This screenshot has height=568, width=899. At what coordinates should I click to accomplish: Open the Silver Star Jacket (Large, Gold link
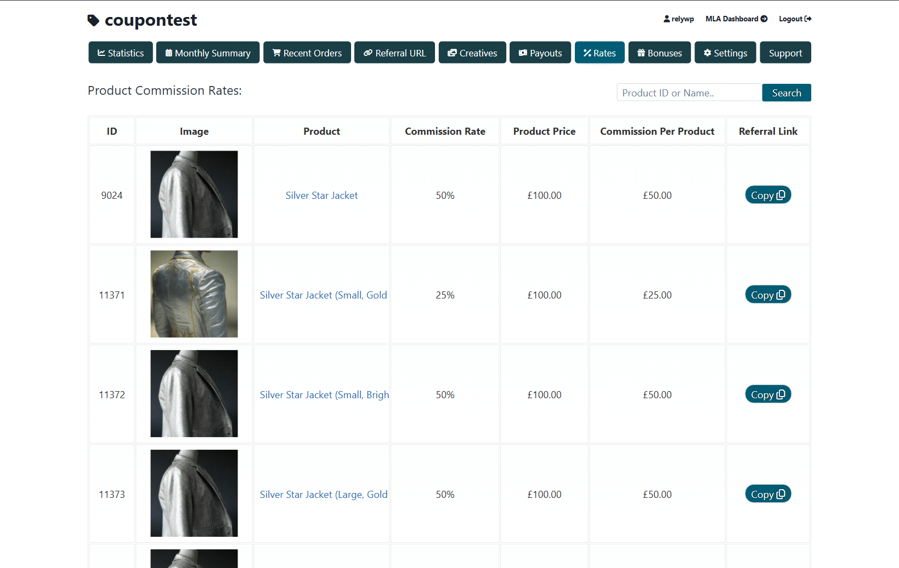click(324, 495)
